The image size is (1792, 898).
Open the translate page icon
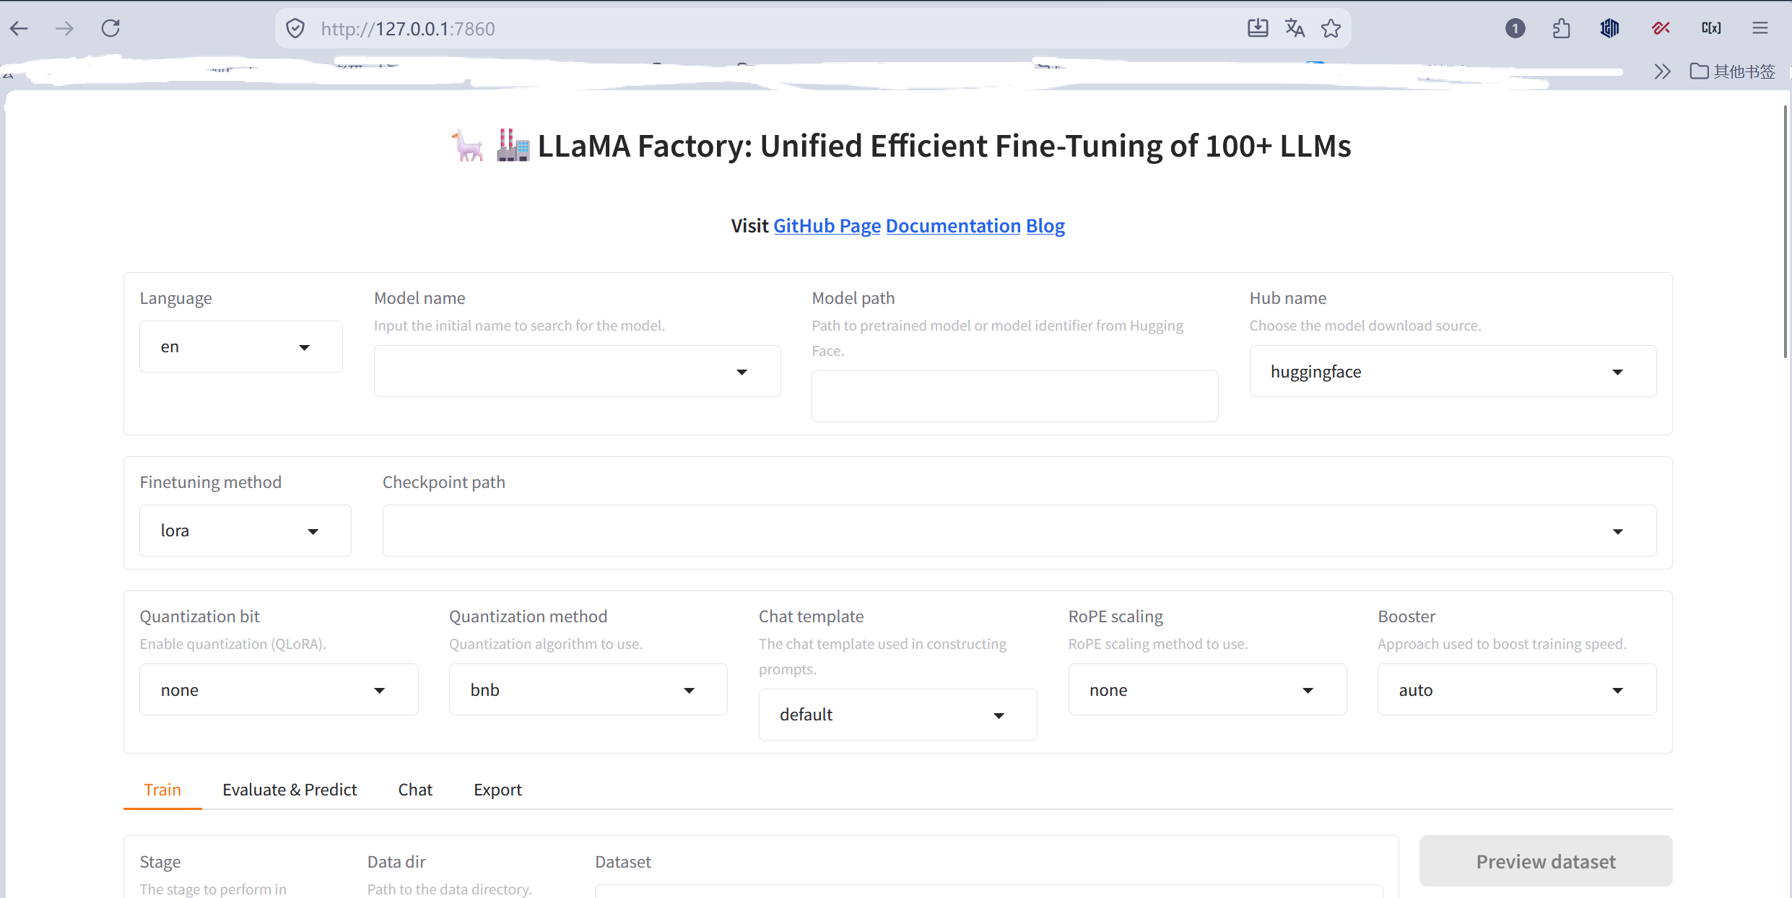tap(1295, 29)
